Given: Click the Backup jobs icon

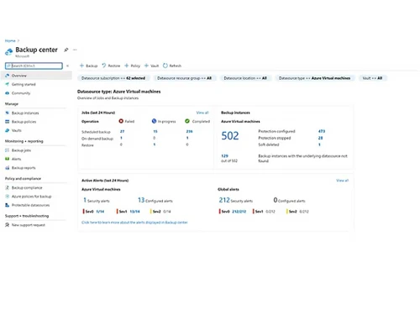Looking at the screenshot, I should pyautogui.click(x=8, y=150).
